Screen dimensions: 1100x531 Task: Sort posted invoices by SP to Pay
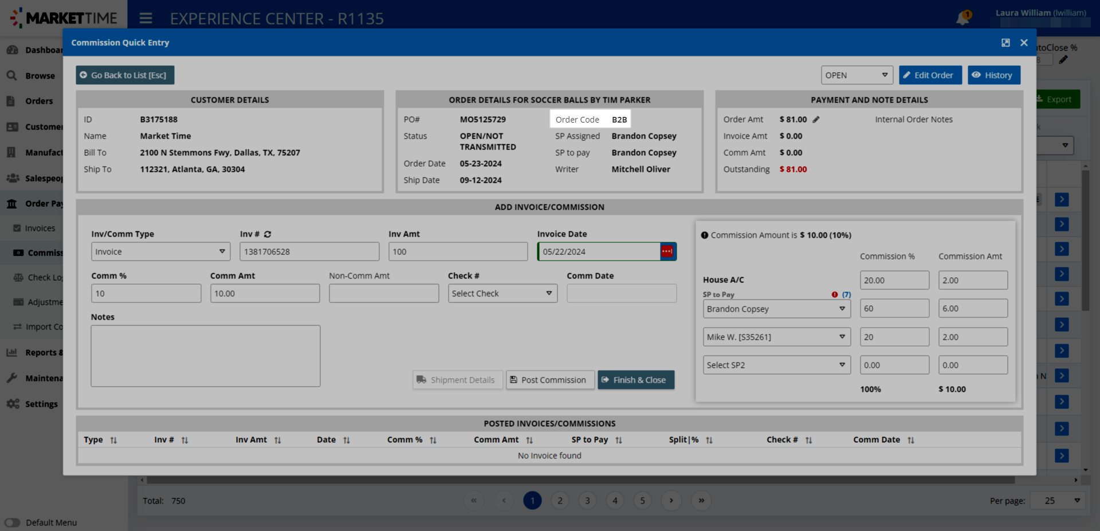619,440
